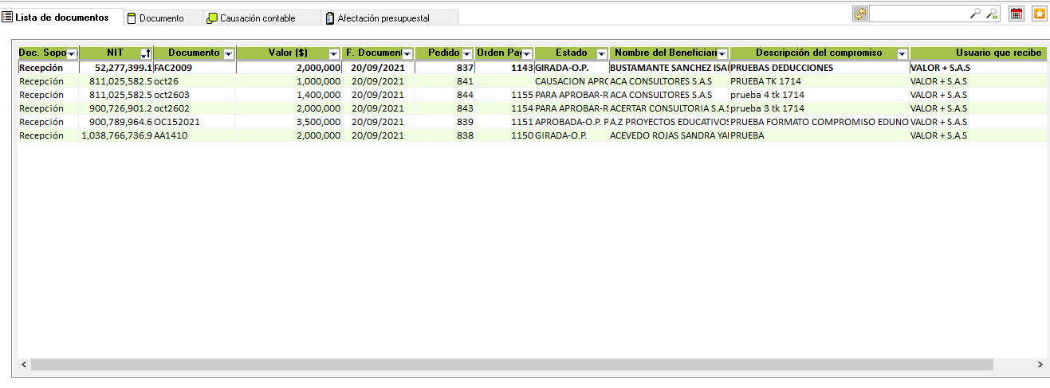The width and height of the screenshot is (1050, 388).
Task: Expand the Valor ($) column filter
Action: click(x=333, y=53)
